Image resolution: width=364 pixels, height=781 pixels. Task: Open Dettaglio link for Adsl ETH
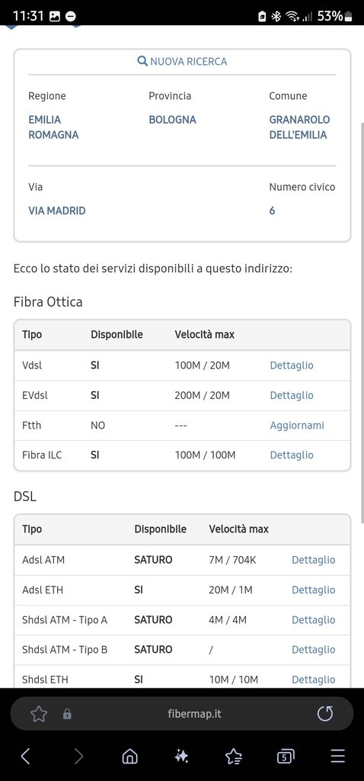[313, 590]
